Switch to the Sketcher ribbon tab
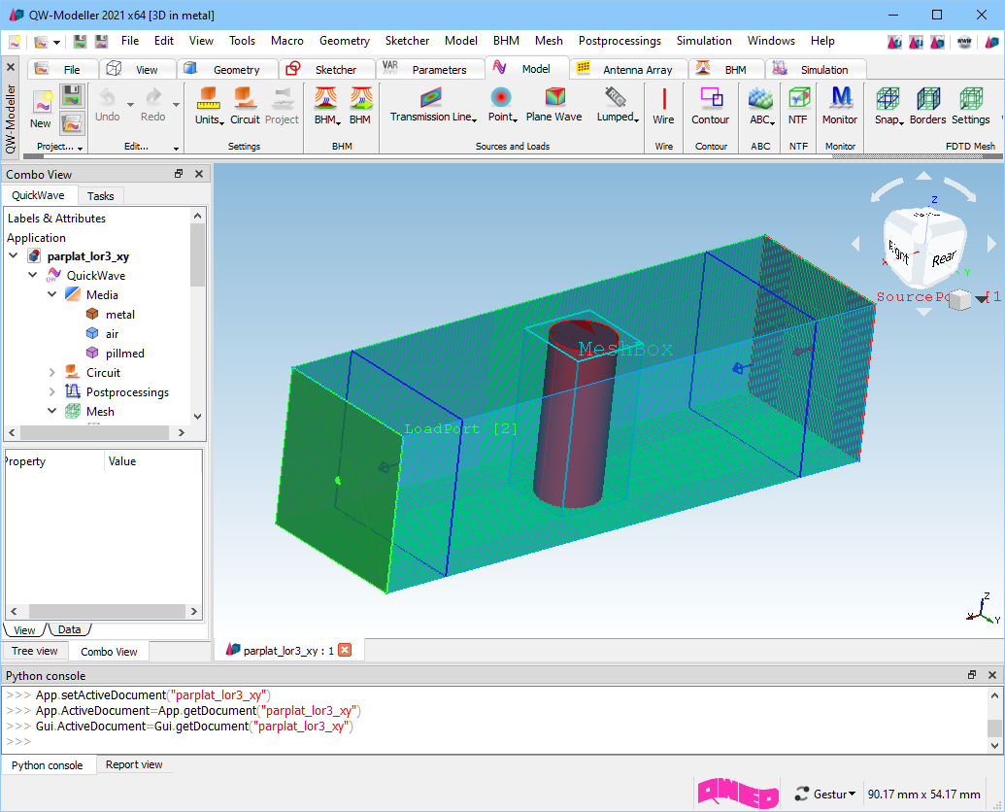This screenshot has height=812, width=1005. click(x=327, y=69)
